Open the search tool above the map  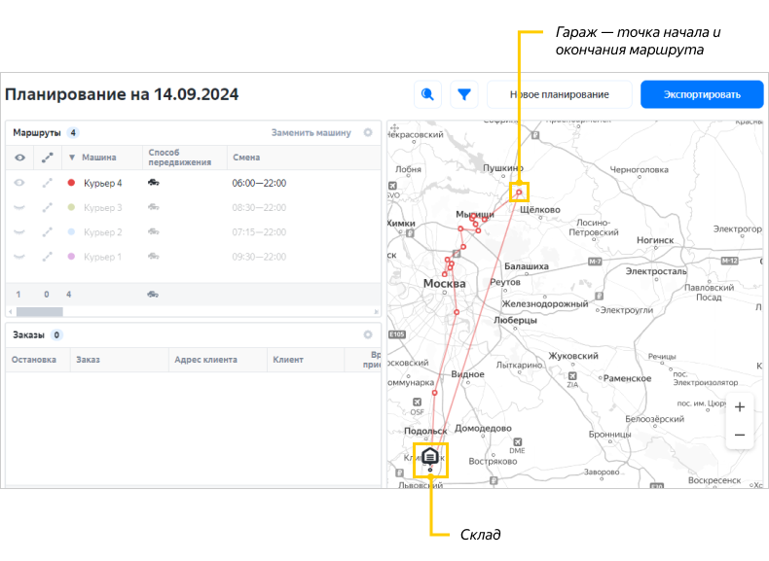(427, 94)
